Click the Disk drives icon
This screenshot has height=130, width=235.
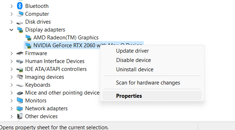(x=20, y=23)
